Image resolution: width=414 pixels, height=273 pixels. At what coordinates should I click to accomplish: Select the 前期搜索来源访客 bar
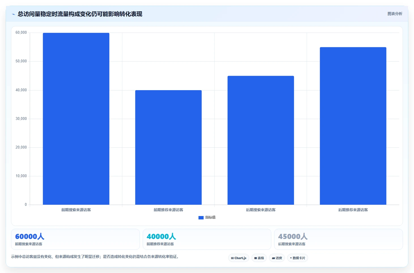76,119
